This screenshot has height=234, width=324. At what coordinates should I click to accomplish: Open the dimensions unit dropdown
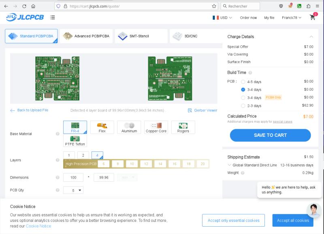[127, 177]
